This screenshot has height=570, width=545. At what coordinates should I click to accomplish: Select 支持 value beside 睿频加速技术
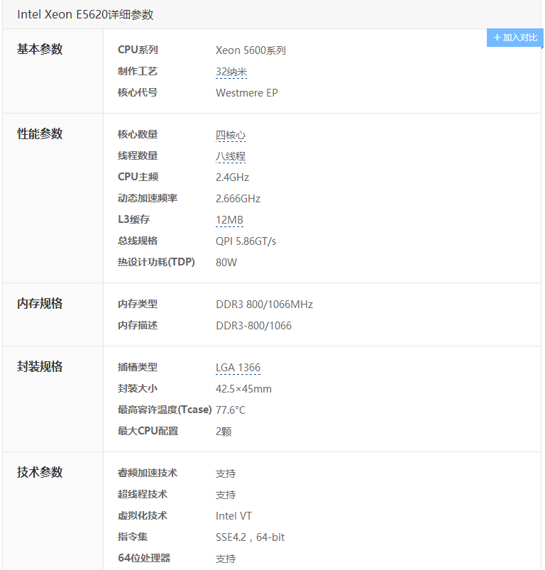226,473
